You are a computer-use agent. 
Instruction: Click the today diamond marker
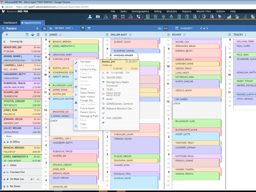204,28
